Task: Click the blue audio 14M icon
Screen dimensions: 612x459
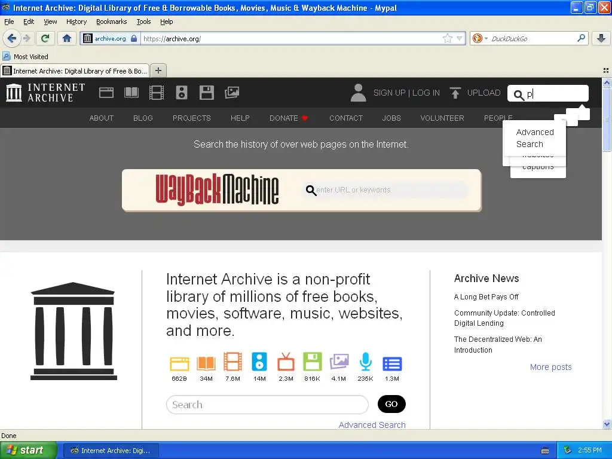Action: 259,362
